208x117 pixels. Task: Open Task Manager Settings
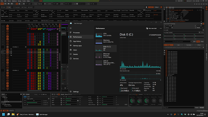(74, 92)
